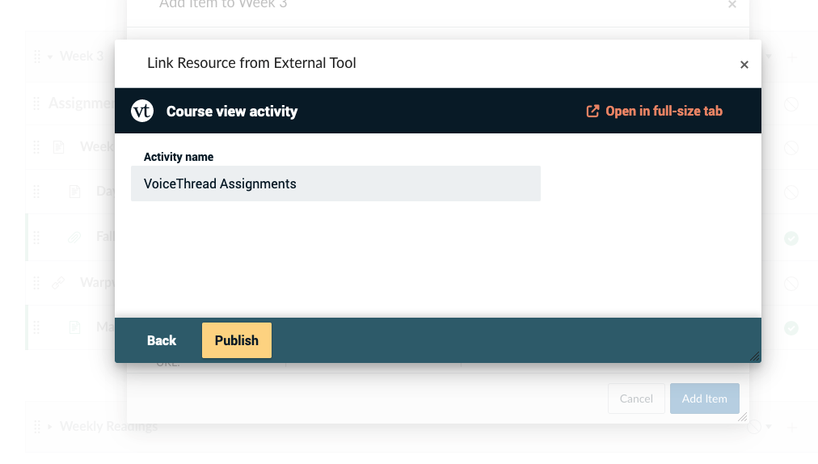
Task: Click the VoiceThread logo icon
Action: pyautogui.click(x=142, y=111)
